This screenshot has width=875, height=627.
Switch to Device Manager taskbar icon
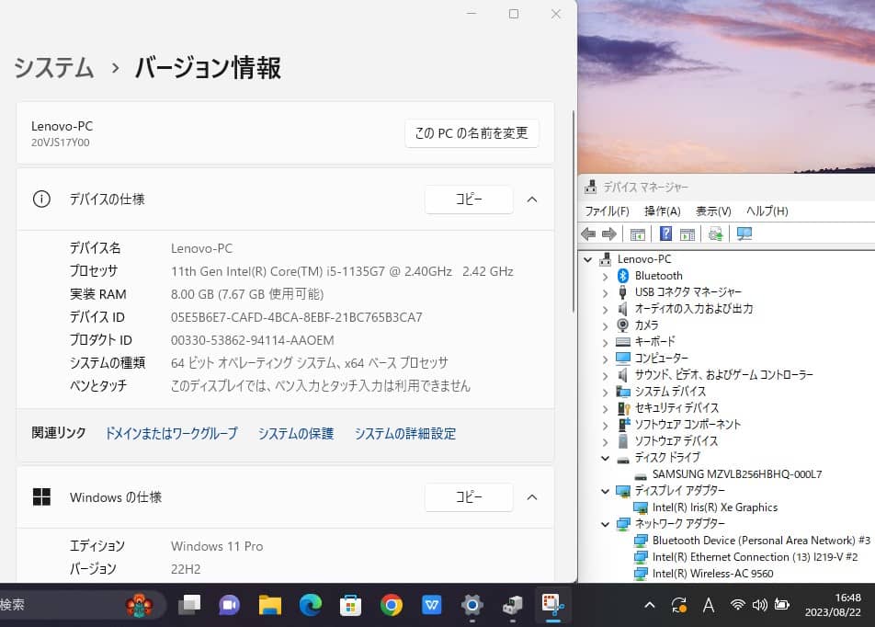tap(512, 605)
